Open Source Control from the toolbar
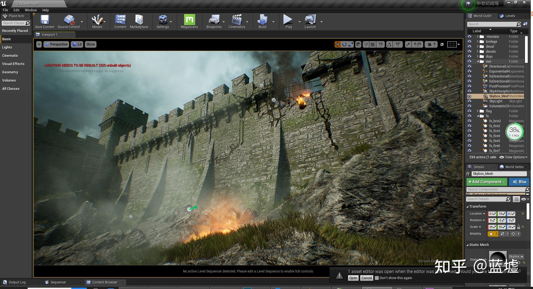533x289 pixels. coord(69,22)
